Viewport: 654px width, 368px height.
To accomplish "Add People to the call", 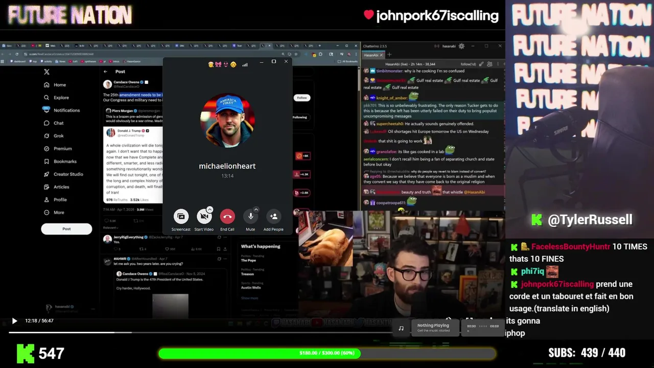I will [x=273, y=216].
